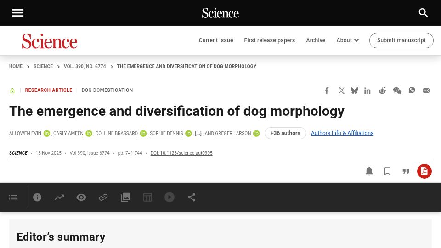Viewport: 441px width, 248px height.
Task: Open article metrics trend icon
Action: [x=59, y=197]
